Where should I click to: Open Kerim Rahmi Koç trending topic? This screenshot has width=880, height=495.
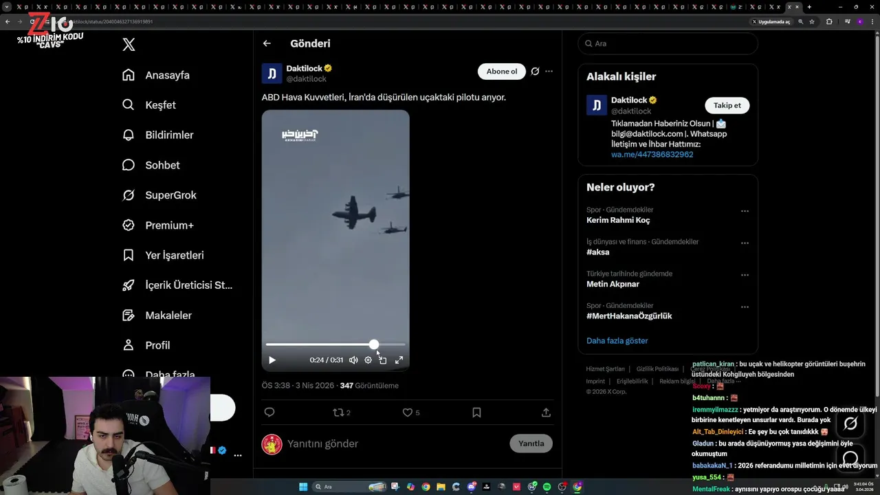click(618, 220)
